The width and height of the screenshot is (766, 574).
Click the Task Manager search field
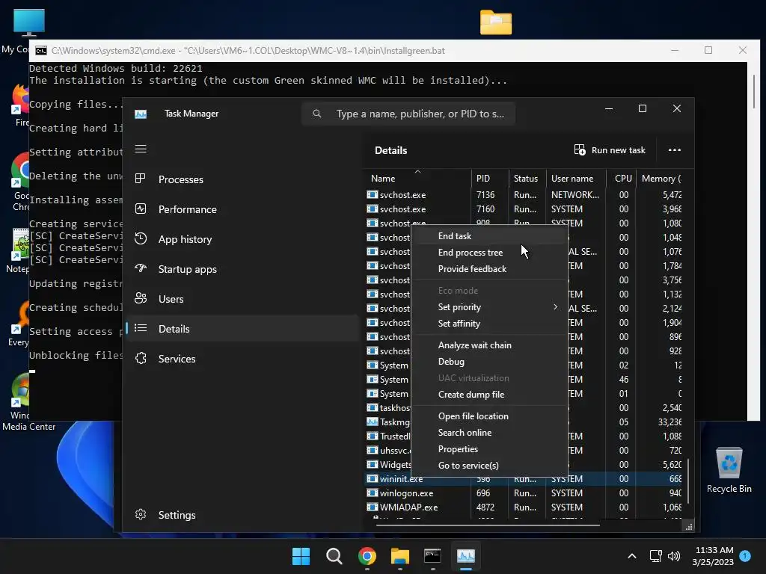(408, 114)
